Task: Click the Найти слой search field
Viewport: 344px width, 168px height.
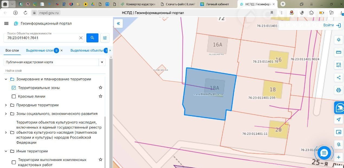Action: point(54,71)
